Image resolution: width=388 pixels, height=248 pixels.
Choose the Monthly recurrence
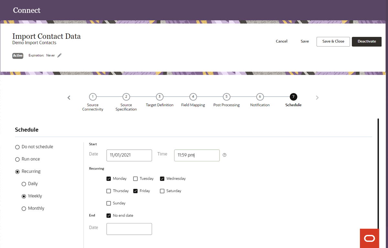pyautogui.click(x=24, y=209)
